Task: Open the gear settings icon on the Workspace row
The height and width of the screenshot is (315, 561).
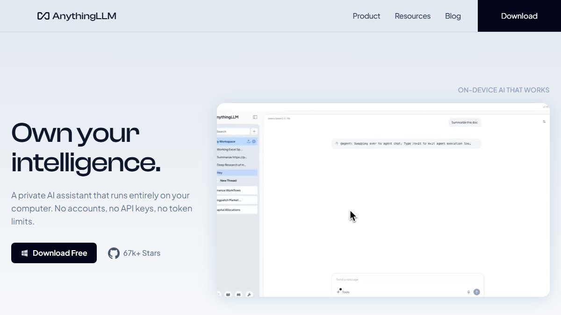Action: pos(254,141)
